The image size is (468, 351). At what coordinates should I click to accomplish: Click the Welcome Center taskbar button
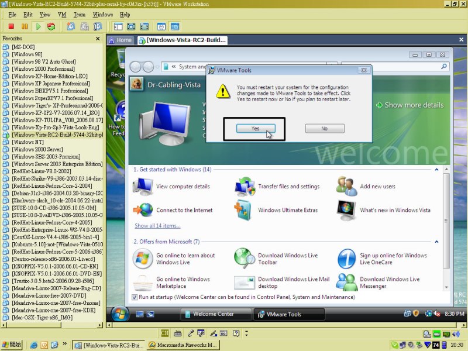215,314
